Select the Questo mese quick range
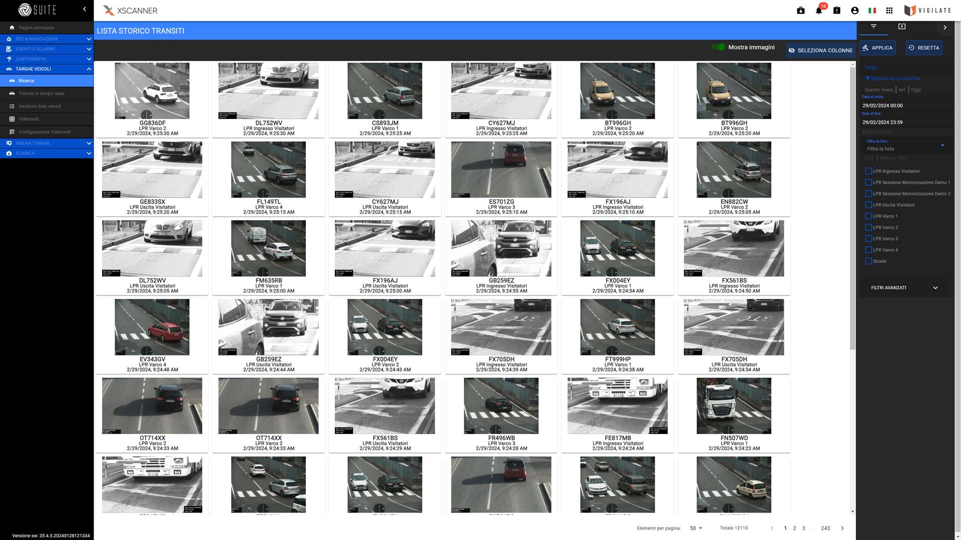961x540 pixels. (x=878, y=90)
